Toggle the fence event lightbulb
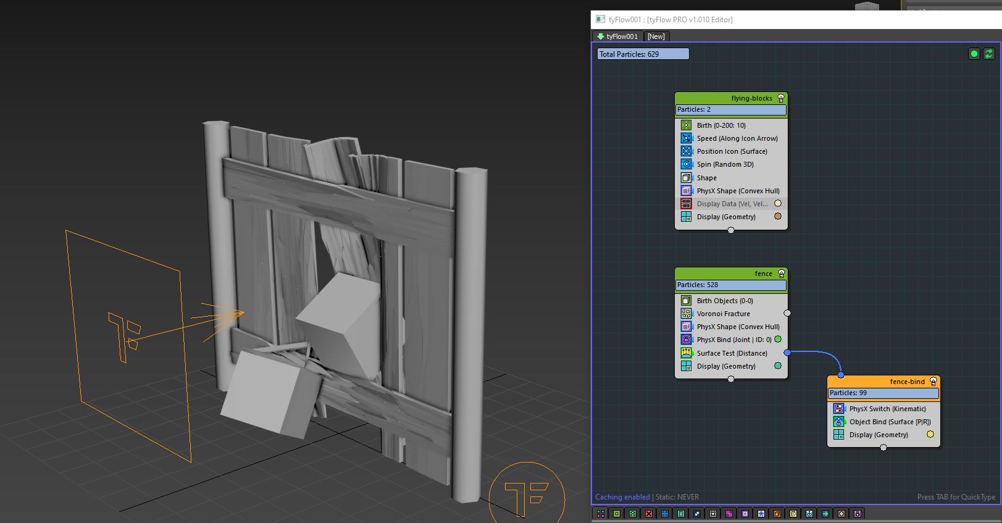1002x523 pixels. pos(781,274)
